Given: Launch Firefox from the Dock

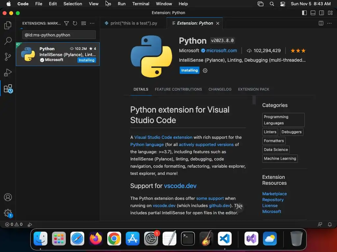Looking at the screenshot, I should [96, 238].
